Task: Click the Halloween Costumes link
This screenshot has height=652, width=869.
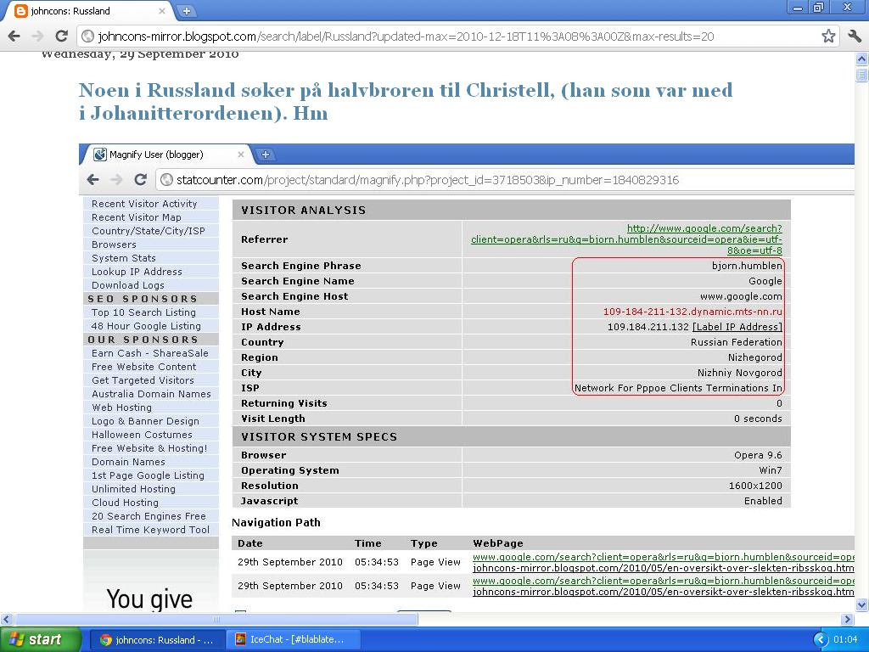Action: point(142,435)
